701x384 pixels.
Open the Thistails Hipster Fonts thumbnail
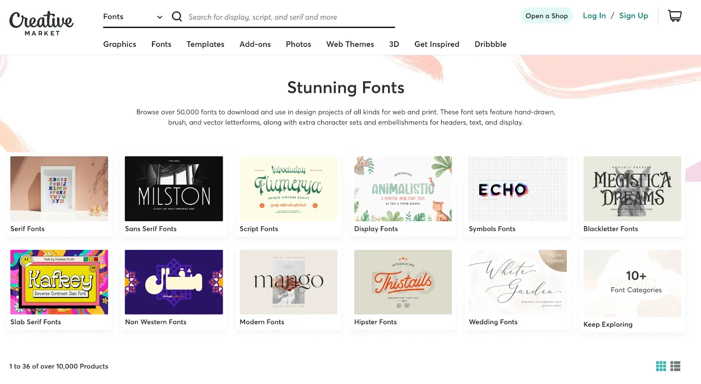click(403, 282)
